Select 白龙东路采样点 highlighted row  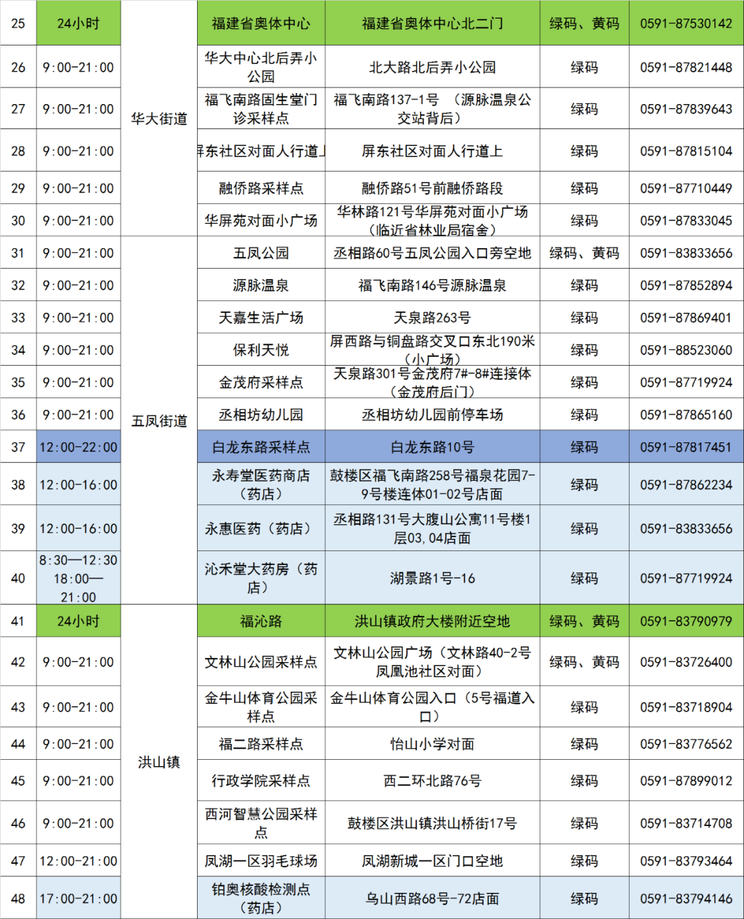260,447
